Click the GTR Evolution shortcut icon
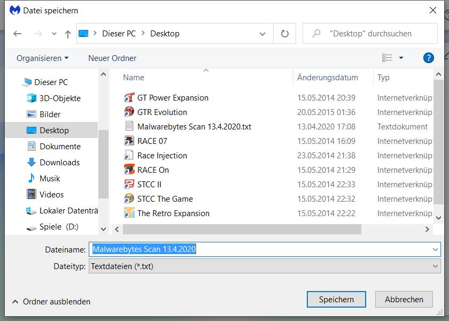The height and width of the screenshot is (321, 449). tap(129, 112)
